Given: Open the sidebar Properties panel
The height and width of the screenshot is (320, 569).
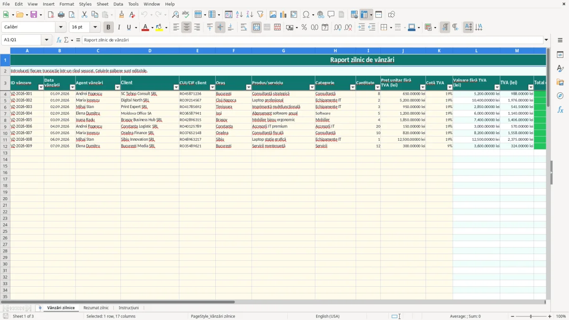Looking at the screenshot, I should (x=560, y=55).
